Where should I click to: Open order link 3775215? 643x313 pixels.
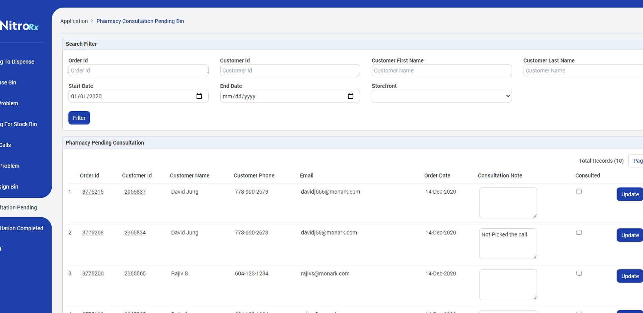click(x=93, y=192)
